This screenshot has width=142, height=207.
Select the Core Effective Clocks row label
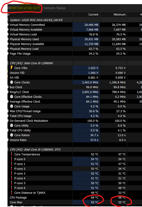(x=28, y=97)
